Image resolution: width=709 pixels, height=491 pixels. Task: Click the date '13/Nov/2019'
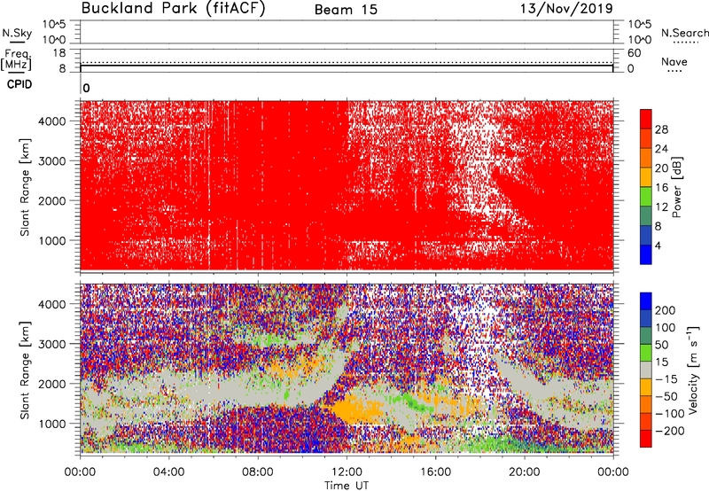point(566,9)
